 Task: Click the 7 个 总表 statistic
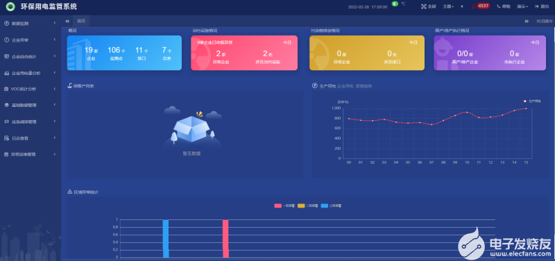point(166,54)
